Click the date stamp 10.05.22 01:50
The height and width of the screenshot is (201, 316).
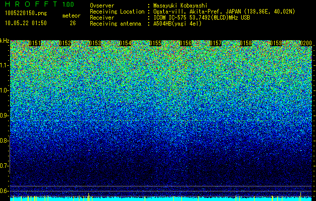pos(26,23)
